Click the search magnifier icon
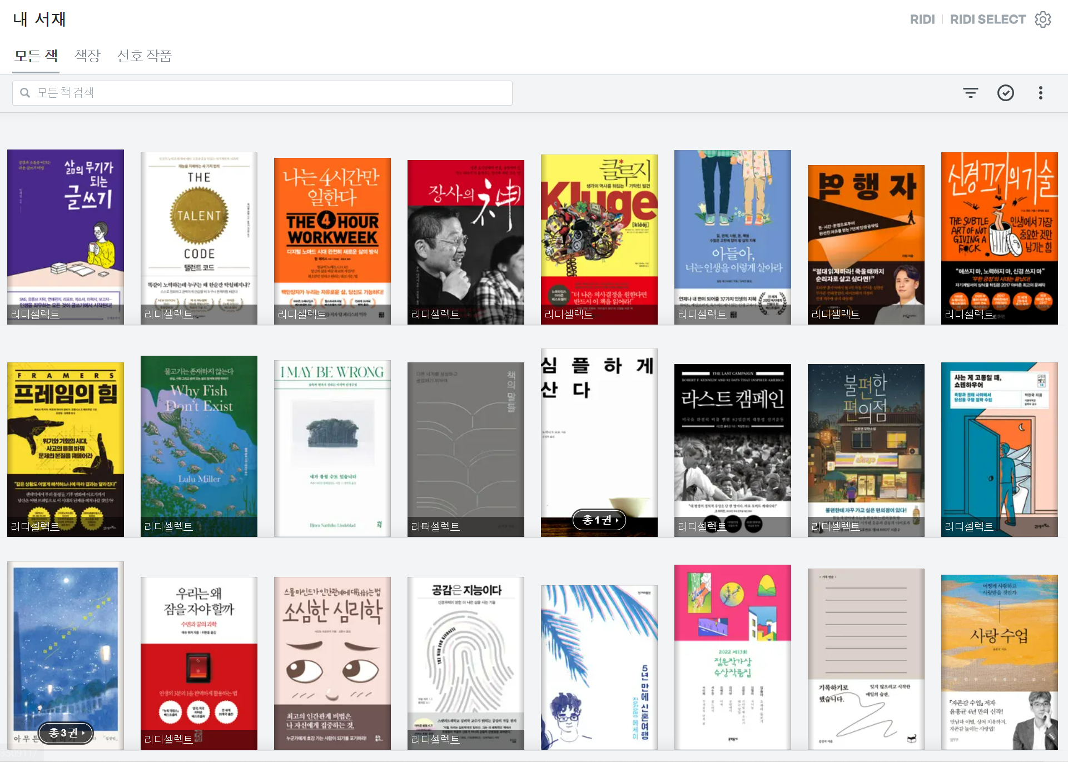 (25, 93)
